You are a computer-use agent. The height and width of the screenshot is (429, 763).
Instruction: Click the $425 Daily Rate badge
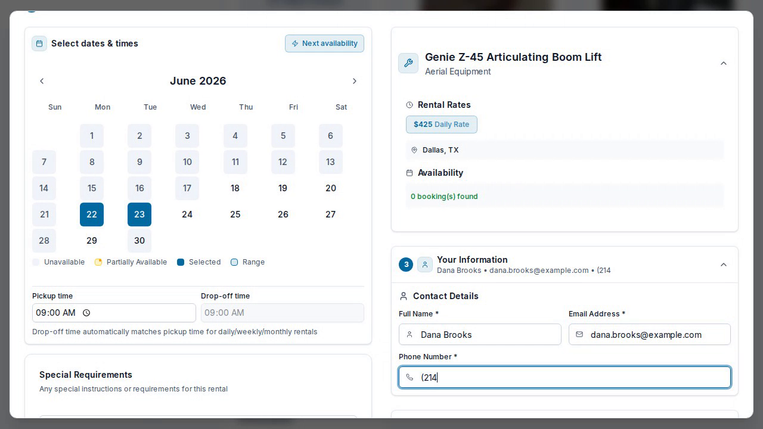coord(442,125)
